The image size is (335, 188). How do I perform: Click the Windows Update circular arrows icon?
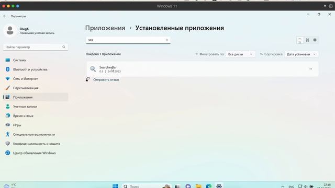pos(8,153)
